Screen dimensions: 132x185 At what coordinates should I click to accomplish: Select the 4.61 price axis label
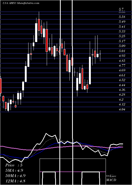click(x=122, y=75)
